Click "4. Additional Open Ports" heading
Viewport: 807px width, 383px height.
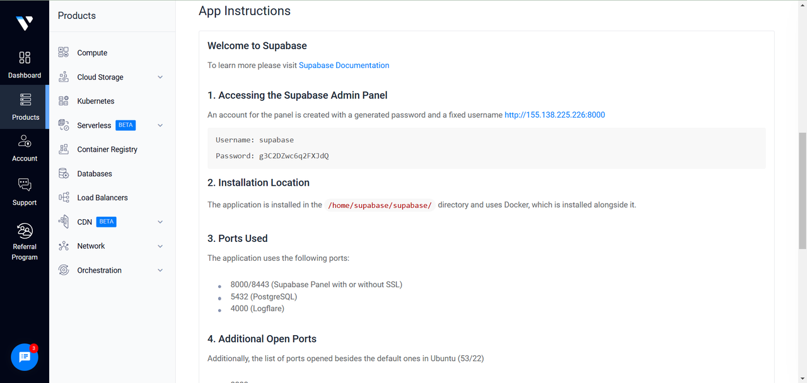pyautogui.click(x=262, y=339)
